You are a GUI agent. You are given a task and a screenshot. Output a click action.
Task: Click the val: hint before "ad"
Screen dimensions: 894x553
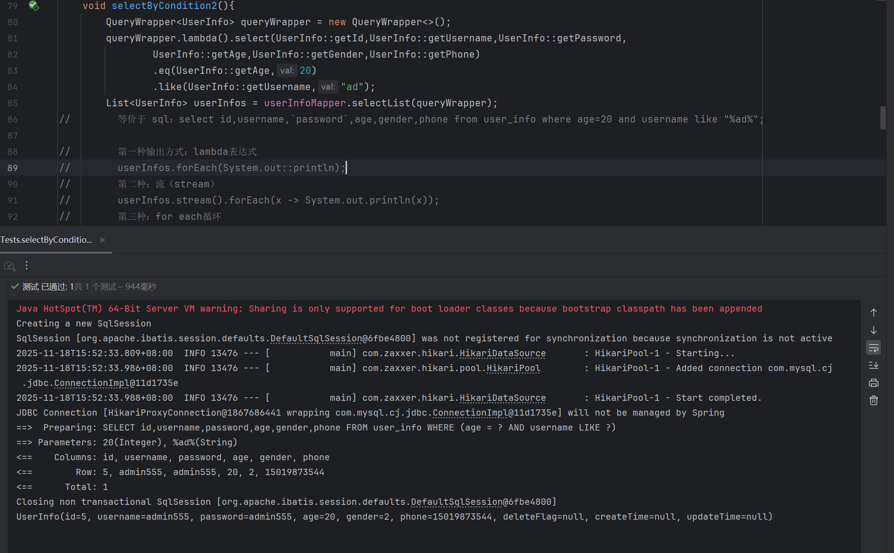[328, 87]
